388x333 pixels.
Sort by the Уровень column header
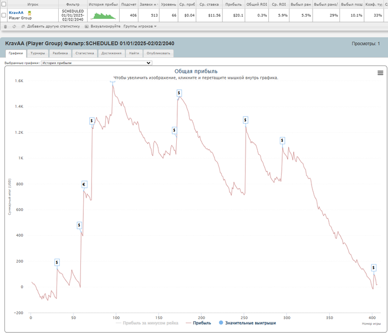click(169, 4)
